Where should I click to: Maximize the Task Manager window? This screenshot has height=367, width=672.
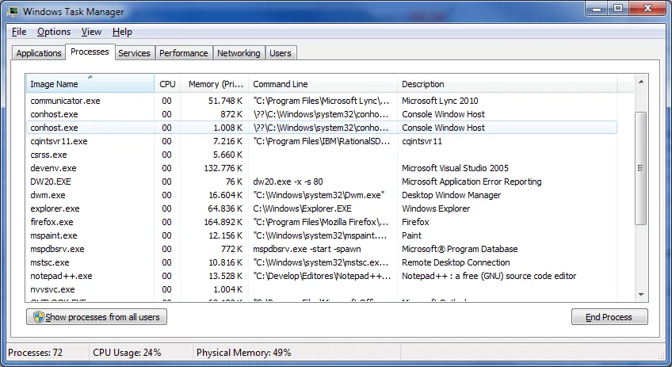click(618, 9)
